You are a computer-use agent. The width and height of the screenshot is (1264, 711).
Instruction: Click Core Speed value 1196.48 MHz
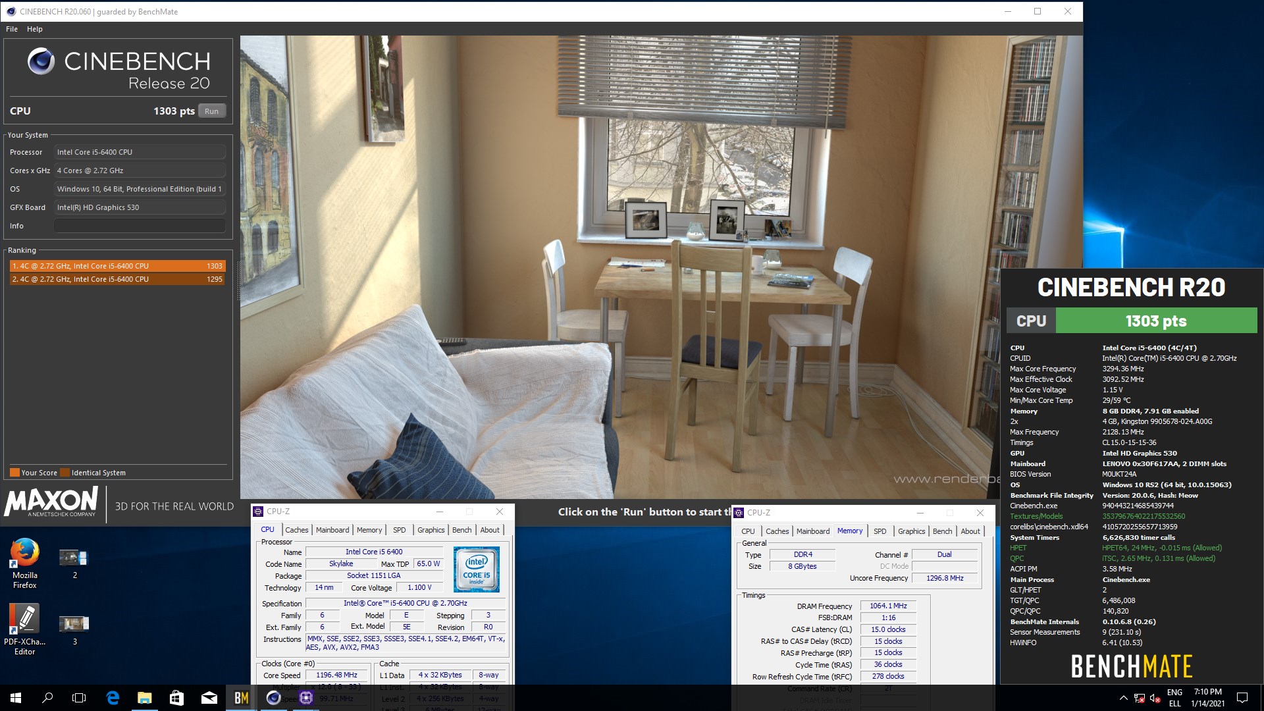coord(336,675)
